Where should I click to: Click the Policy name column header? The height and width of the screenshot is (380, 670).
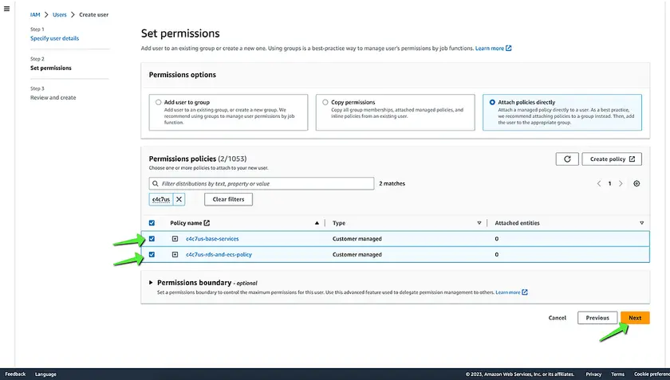[x=186, y=223]
